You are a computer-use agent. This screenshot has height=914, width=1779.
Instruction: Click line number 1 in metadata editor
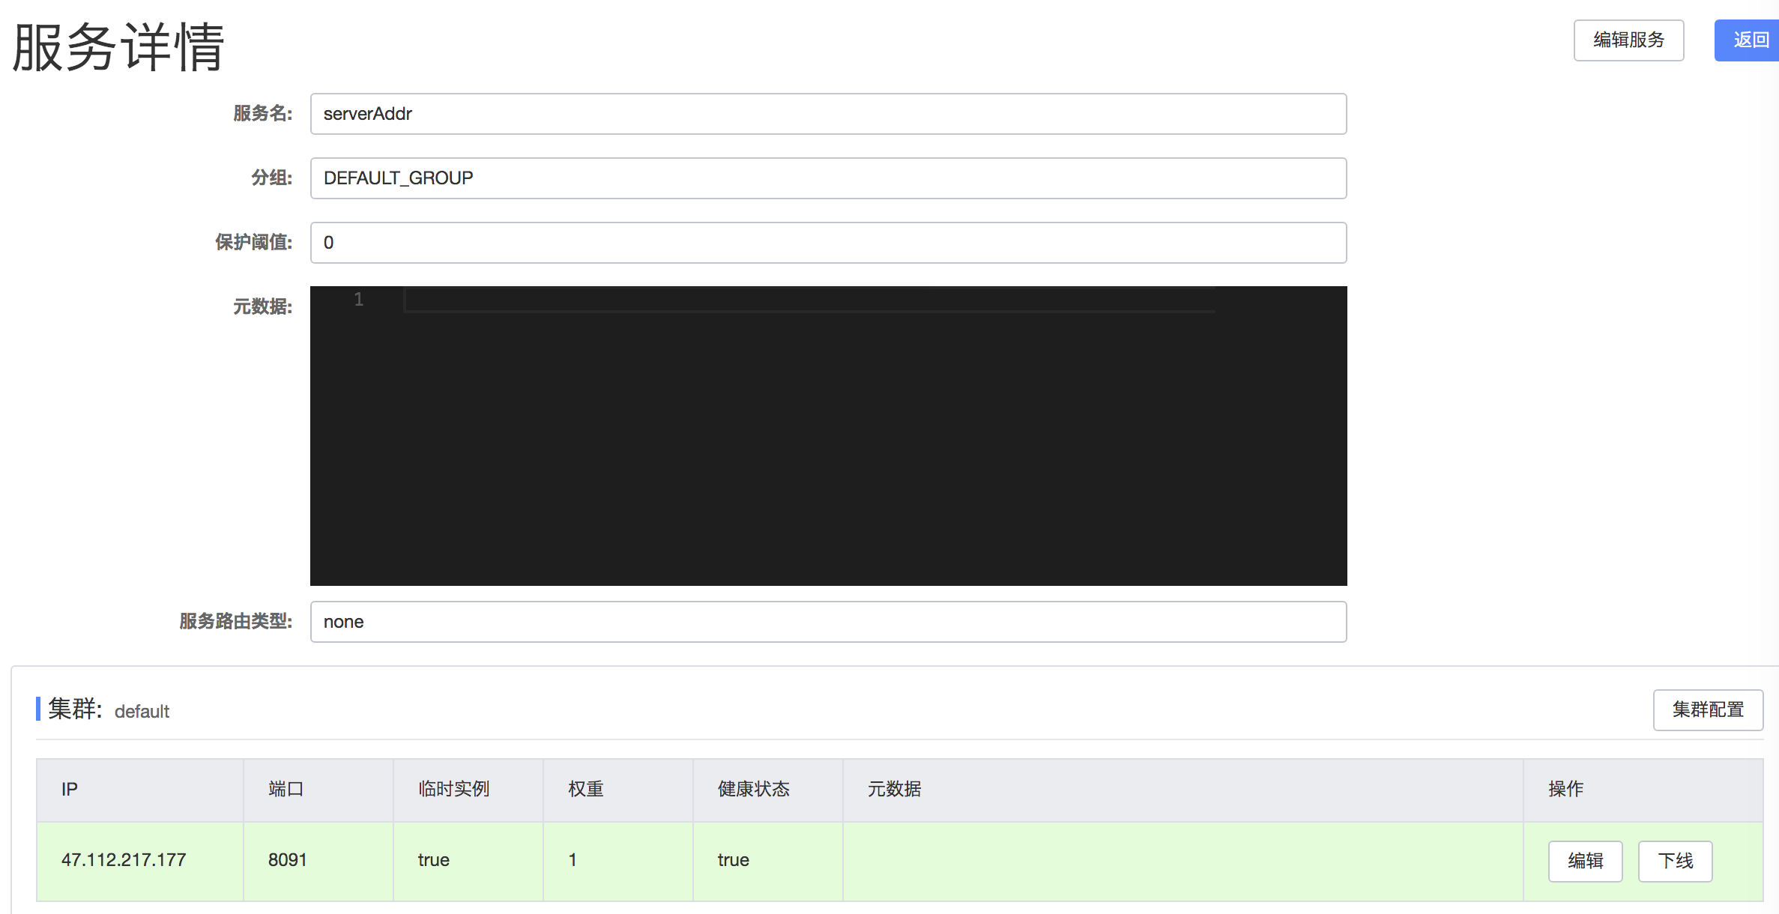tap(359, 300)
